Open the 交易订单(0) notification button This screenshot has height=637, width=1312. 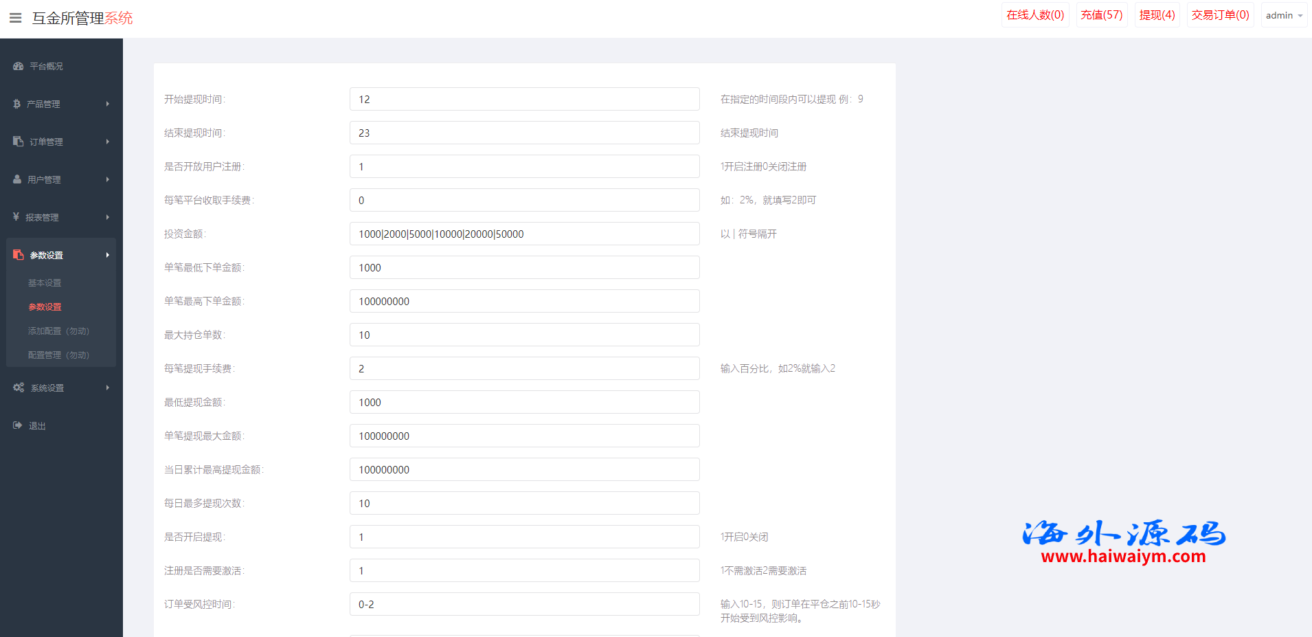point(1220,15)
